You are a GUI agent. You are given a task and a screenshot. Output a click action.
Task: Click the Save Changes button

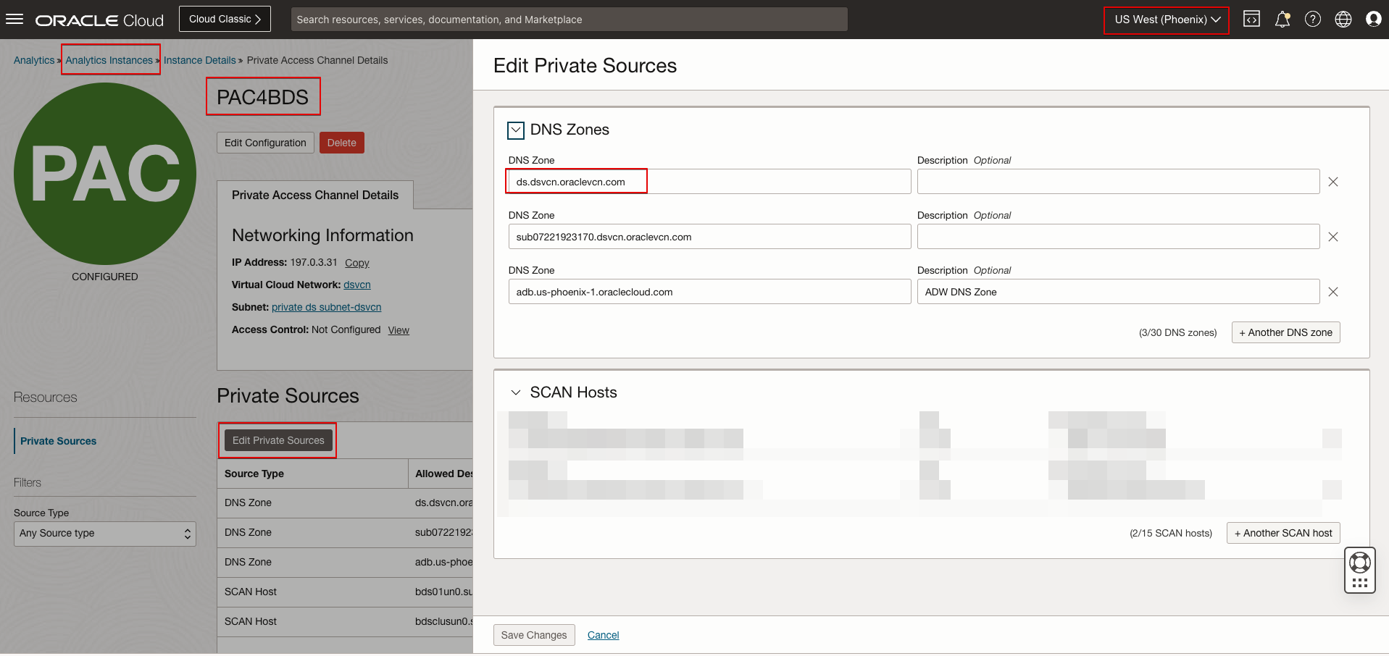[534, 635]
